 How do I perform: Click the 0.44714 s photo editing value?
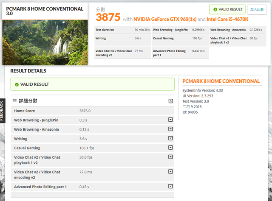(198, 51)
